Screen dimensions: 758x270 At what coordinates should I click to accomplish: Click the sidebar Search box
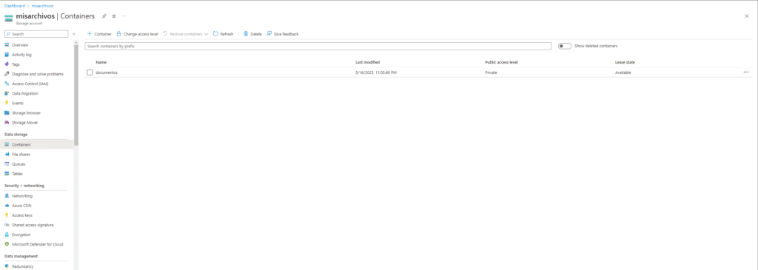click(x=36, y=34)
